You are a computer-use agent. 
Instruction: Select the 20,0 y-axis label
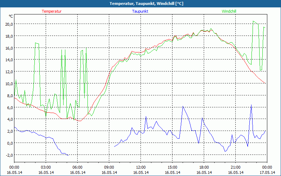[x=9, y=24]
